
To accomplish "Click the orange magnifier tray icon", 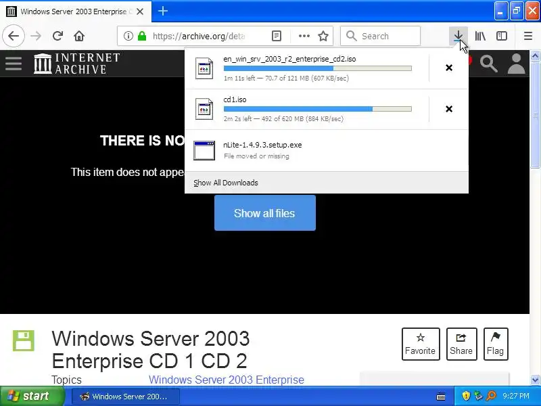I will pyautogui.click(x=491, y=396).
